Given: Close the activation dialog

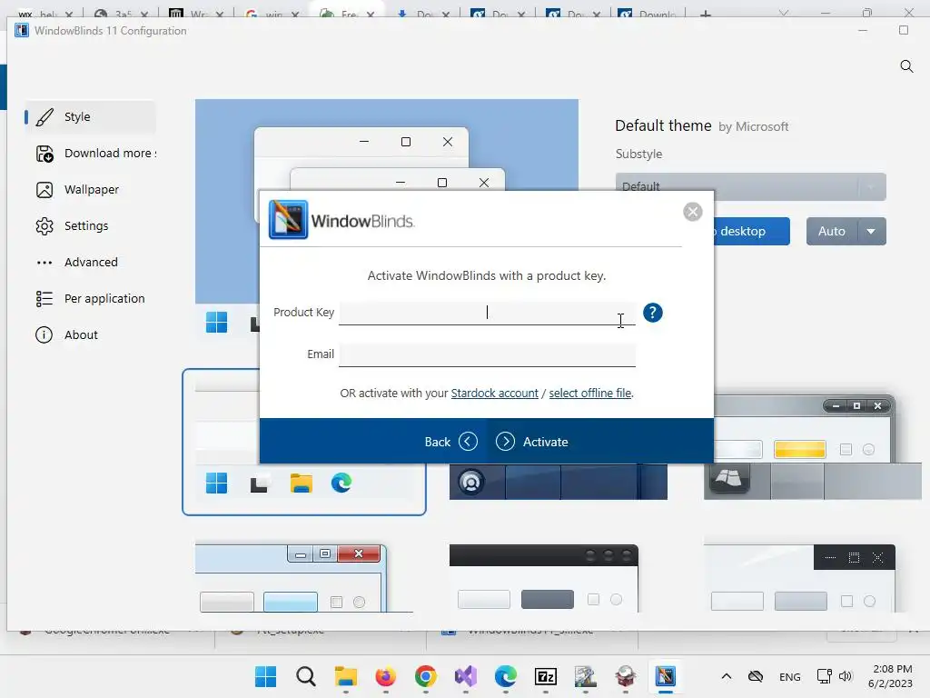Looking at the screenshot, I should coord(692,212).
